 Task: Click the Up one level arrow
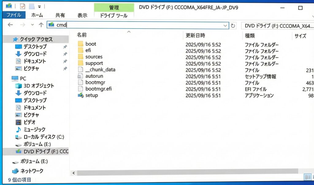pyautogui.click(x=41, y=25)
